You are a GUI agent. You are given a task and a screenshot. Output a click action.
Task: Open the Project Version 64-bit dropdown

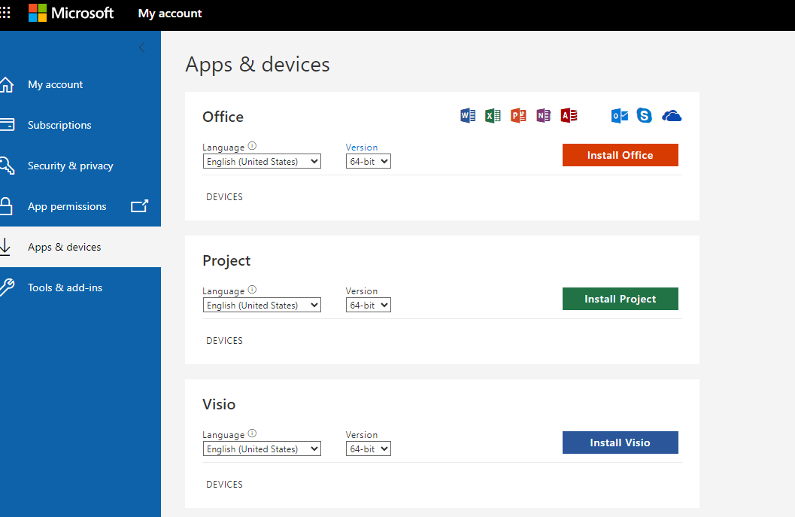click(x=368, y=305)
